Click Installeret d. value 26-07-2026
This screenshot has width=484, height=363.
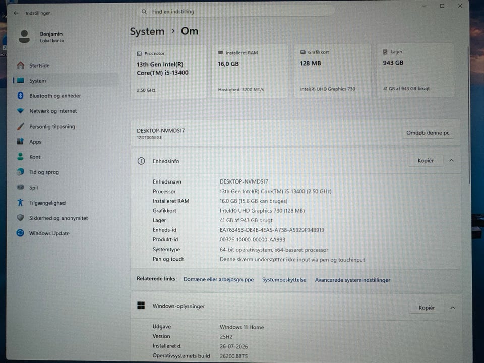point(233,346)
